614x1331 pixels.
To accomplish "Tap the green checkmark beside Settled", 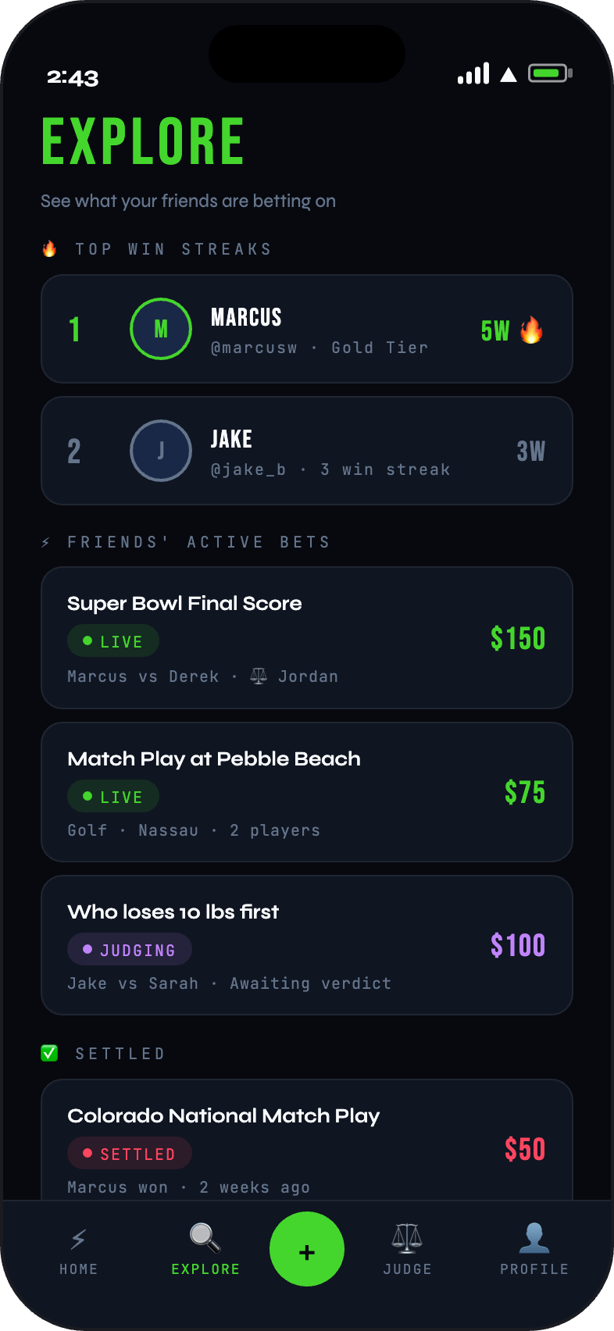I will 49,1054.
